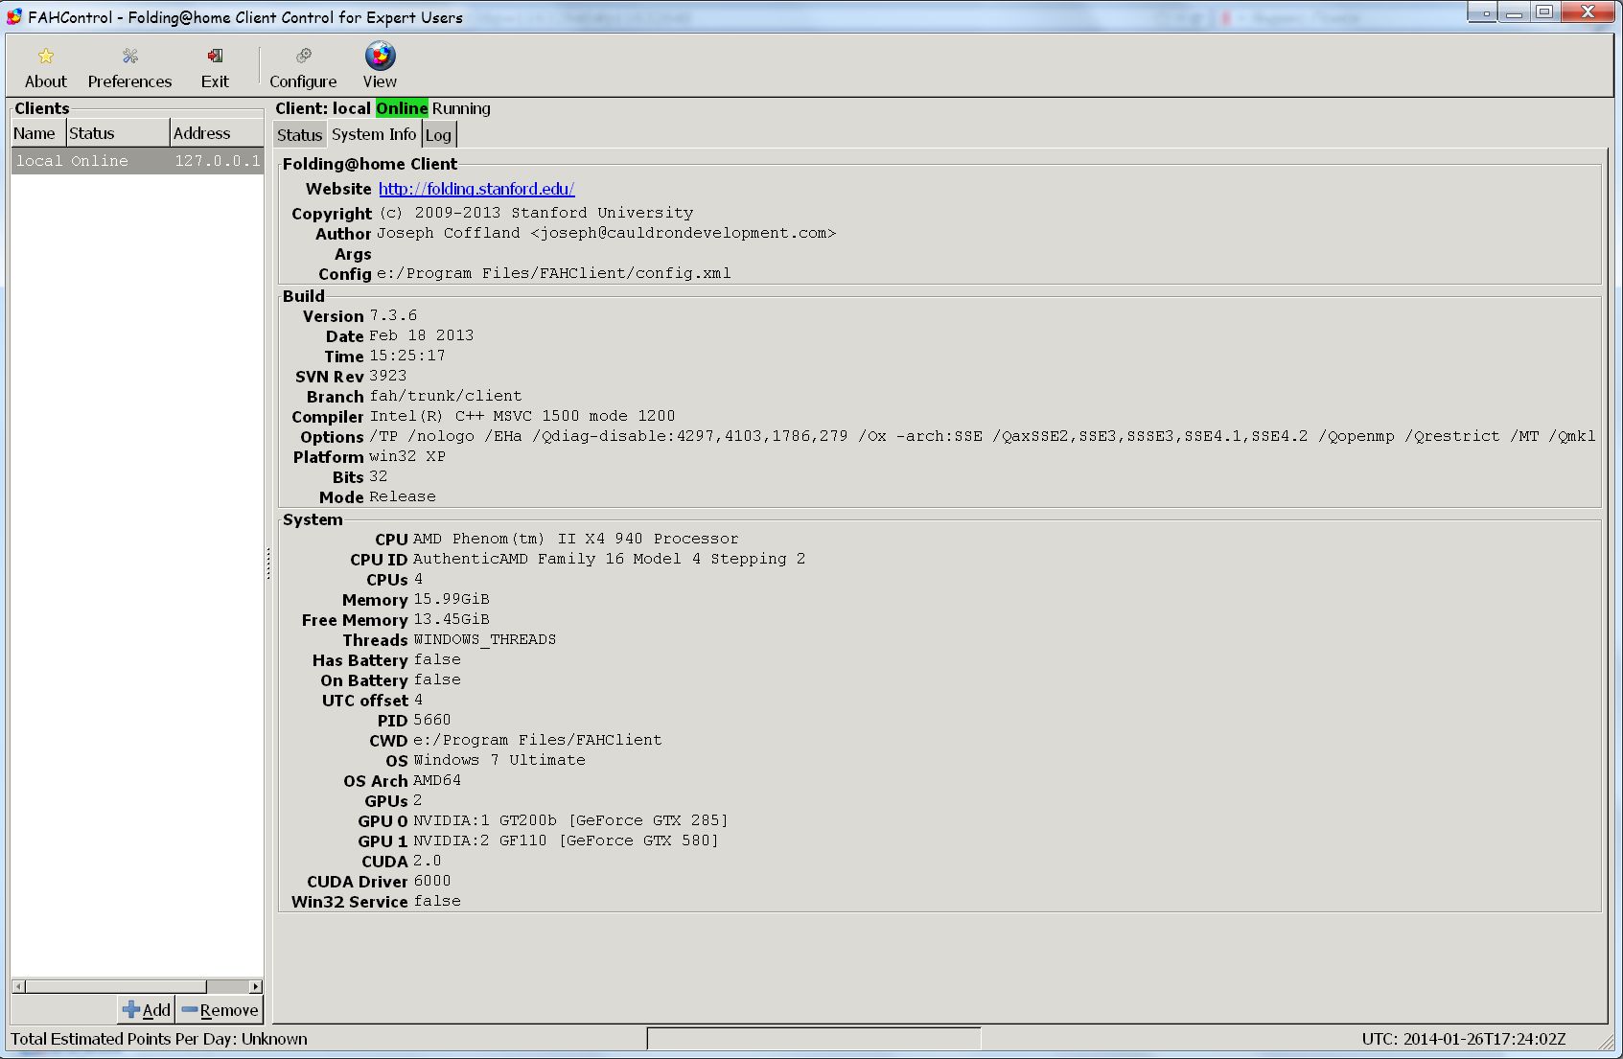Screen dimensions: 1623x1059
Task: Click the right scroll arrow in clients list
Action: (x=256, y=986)
